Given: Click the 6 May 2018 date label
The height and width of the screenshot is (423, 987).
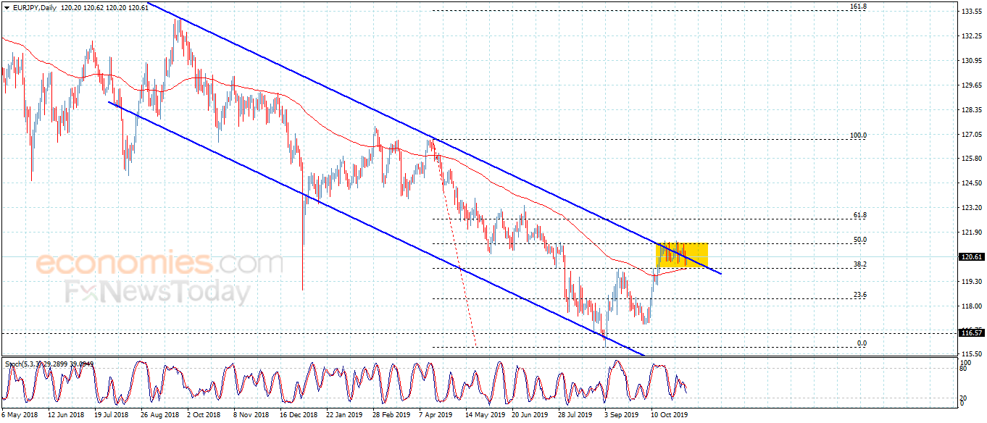Looking at the screenshot, I should tap(20, 415).
